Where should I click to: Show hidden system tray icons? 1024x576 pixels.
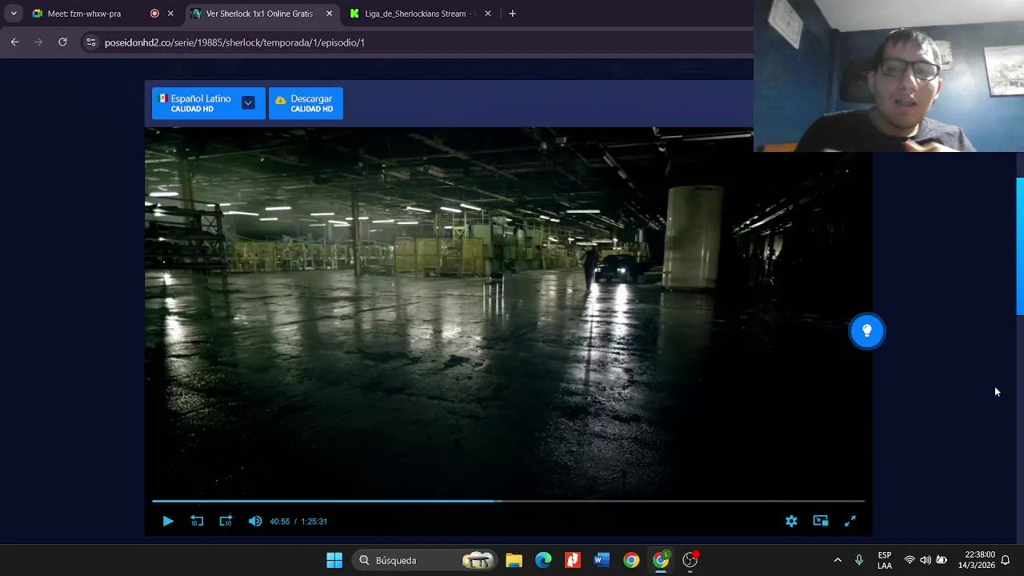(x=838, y=560)
